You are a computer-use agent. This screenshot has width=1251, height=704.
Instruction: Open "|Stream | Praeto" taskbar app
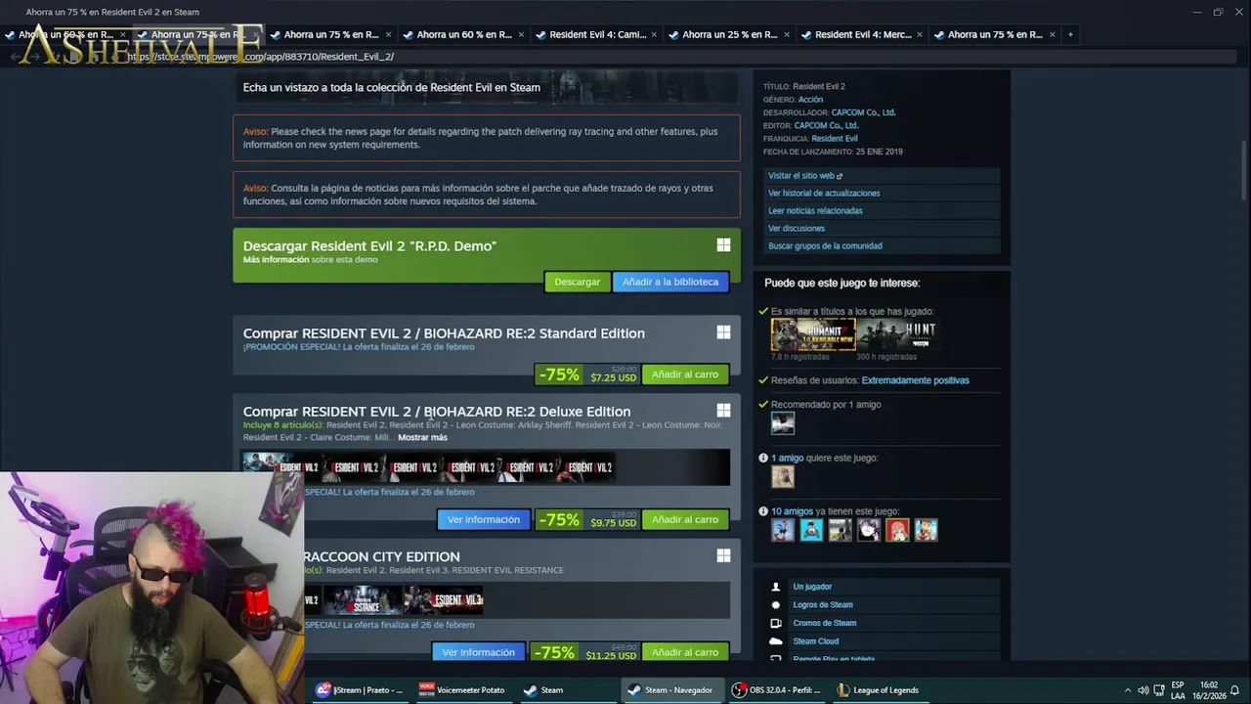pos(359,690)
